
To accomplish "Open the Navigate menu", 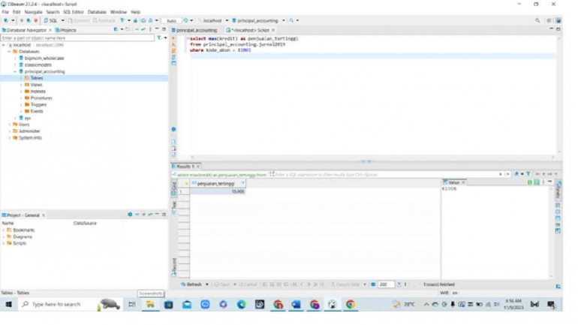I will [x=33, y=12].
